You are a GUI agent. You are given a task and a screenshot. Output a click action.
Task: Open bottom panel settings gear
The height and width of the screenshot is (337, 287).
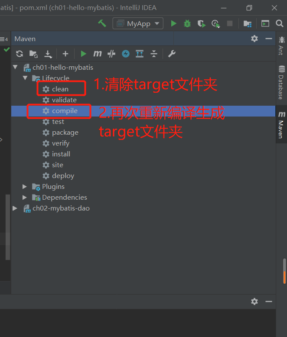(x=254, y=301)
